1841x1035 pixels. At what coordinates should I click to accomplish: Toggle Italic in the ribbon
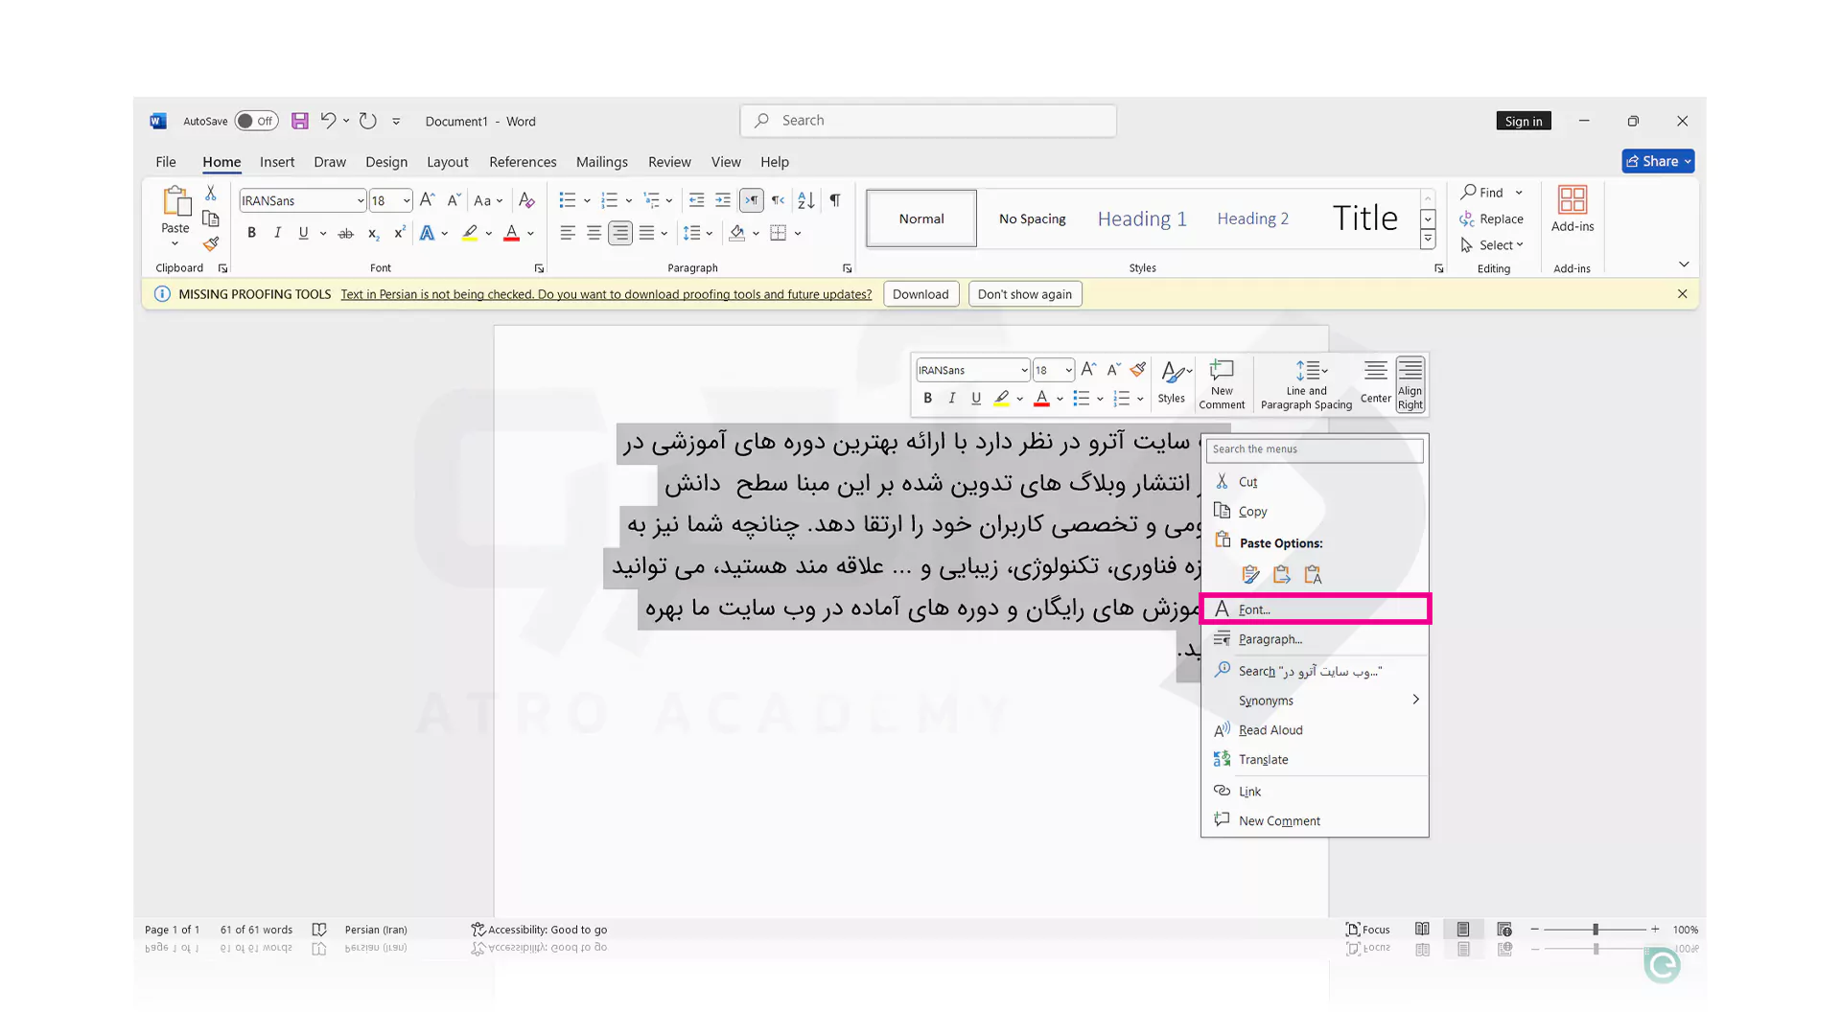click(277, 233)
